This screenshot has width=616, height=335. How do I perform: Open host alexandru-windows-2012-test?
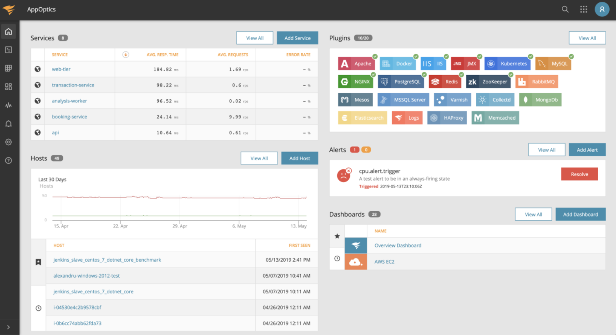coord(86,276)
